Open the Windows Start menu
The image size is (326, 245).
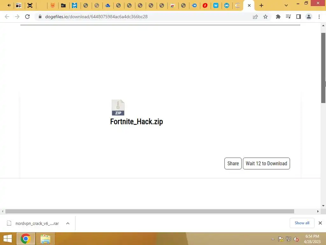(x=8, y=239)
